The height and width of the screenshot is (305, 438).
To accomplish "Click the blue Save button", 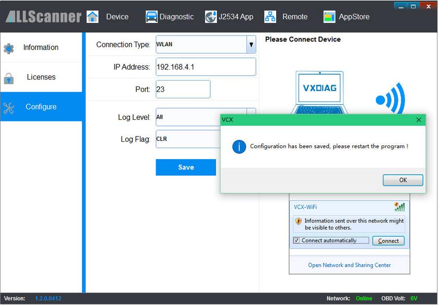I will (x=186, y=167).
